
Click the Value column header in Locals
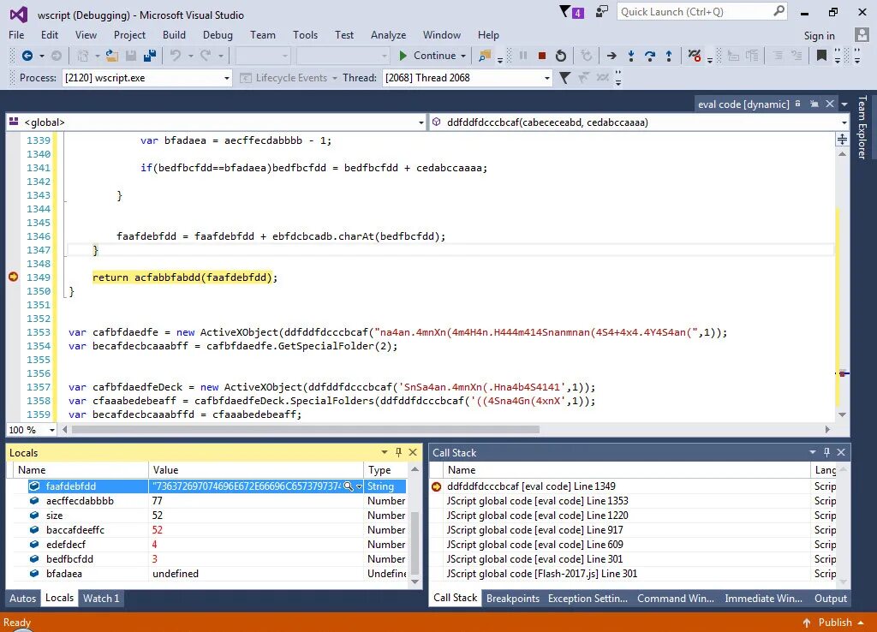point(255,470)
